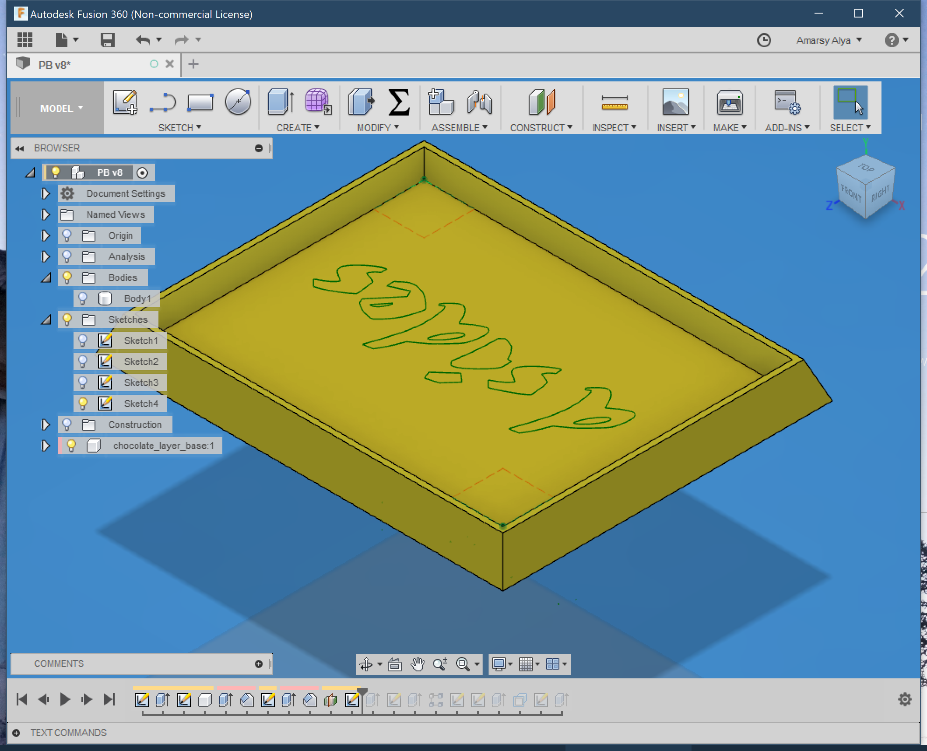
Task: Select the Extrude tool in CREATE
Action: [x=280, y=102]
